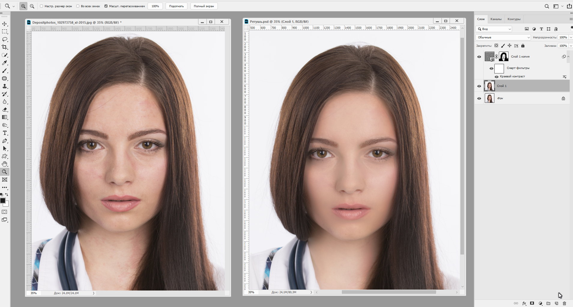Viewport: 573px width, 307px height.
Task: Switch to the 'Каналы' tab
Action: tap(496, 19)
